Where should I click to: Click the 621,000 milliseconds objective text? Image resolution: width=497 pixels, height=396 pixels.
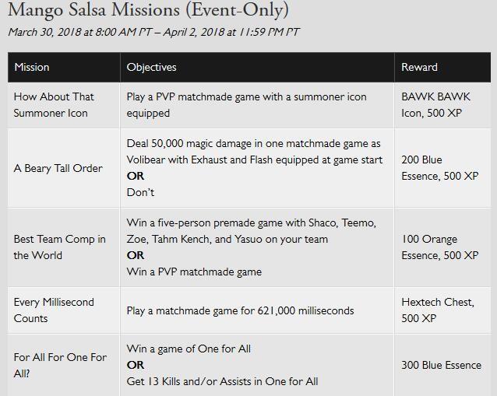point(240,310)
